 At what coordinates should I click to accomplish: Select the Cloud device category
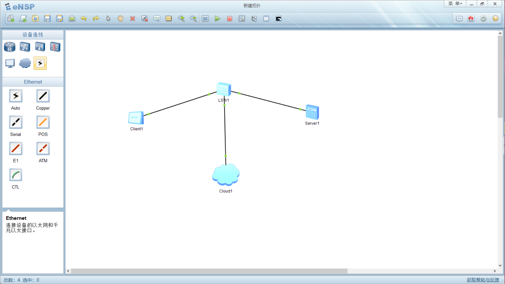(25, 63)
